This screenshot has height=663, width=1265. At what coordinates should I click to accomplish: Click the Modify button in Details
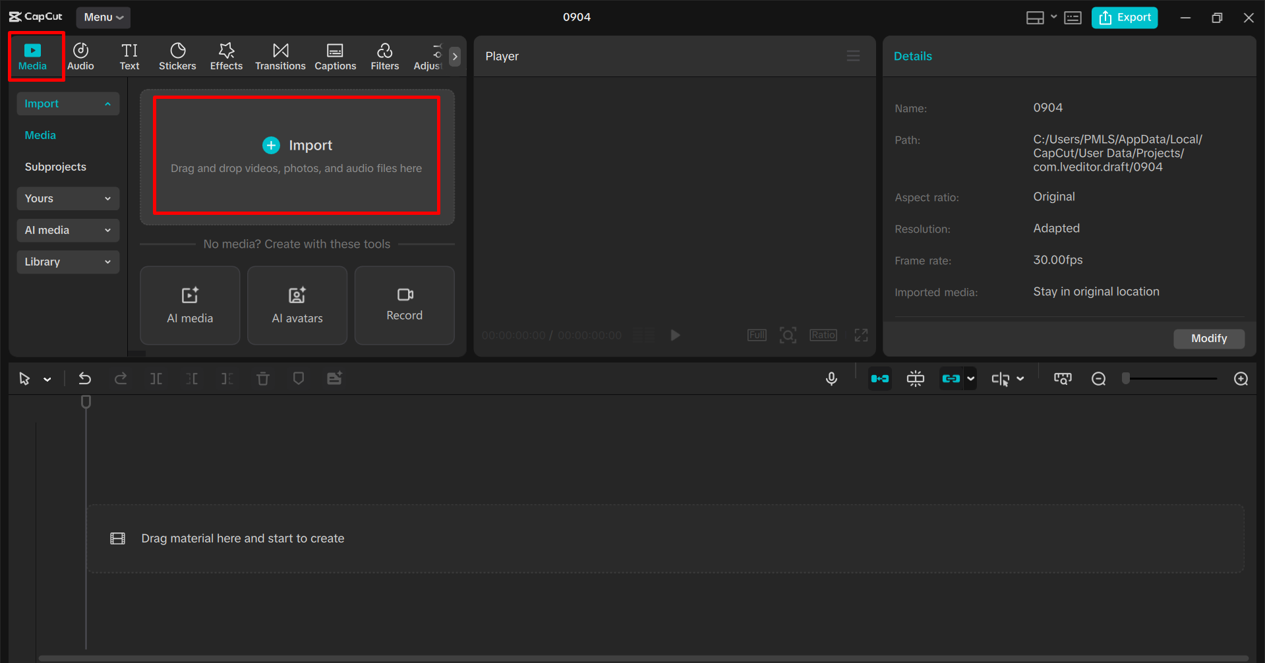(1209, 338)
